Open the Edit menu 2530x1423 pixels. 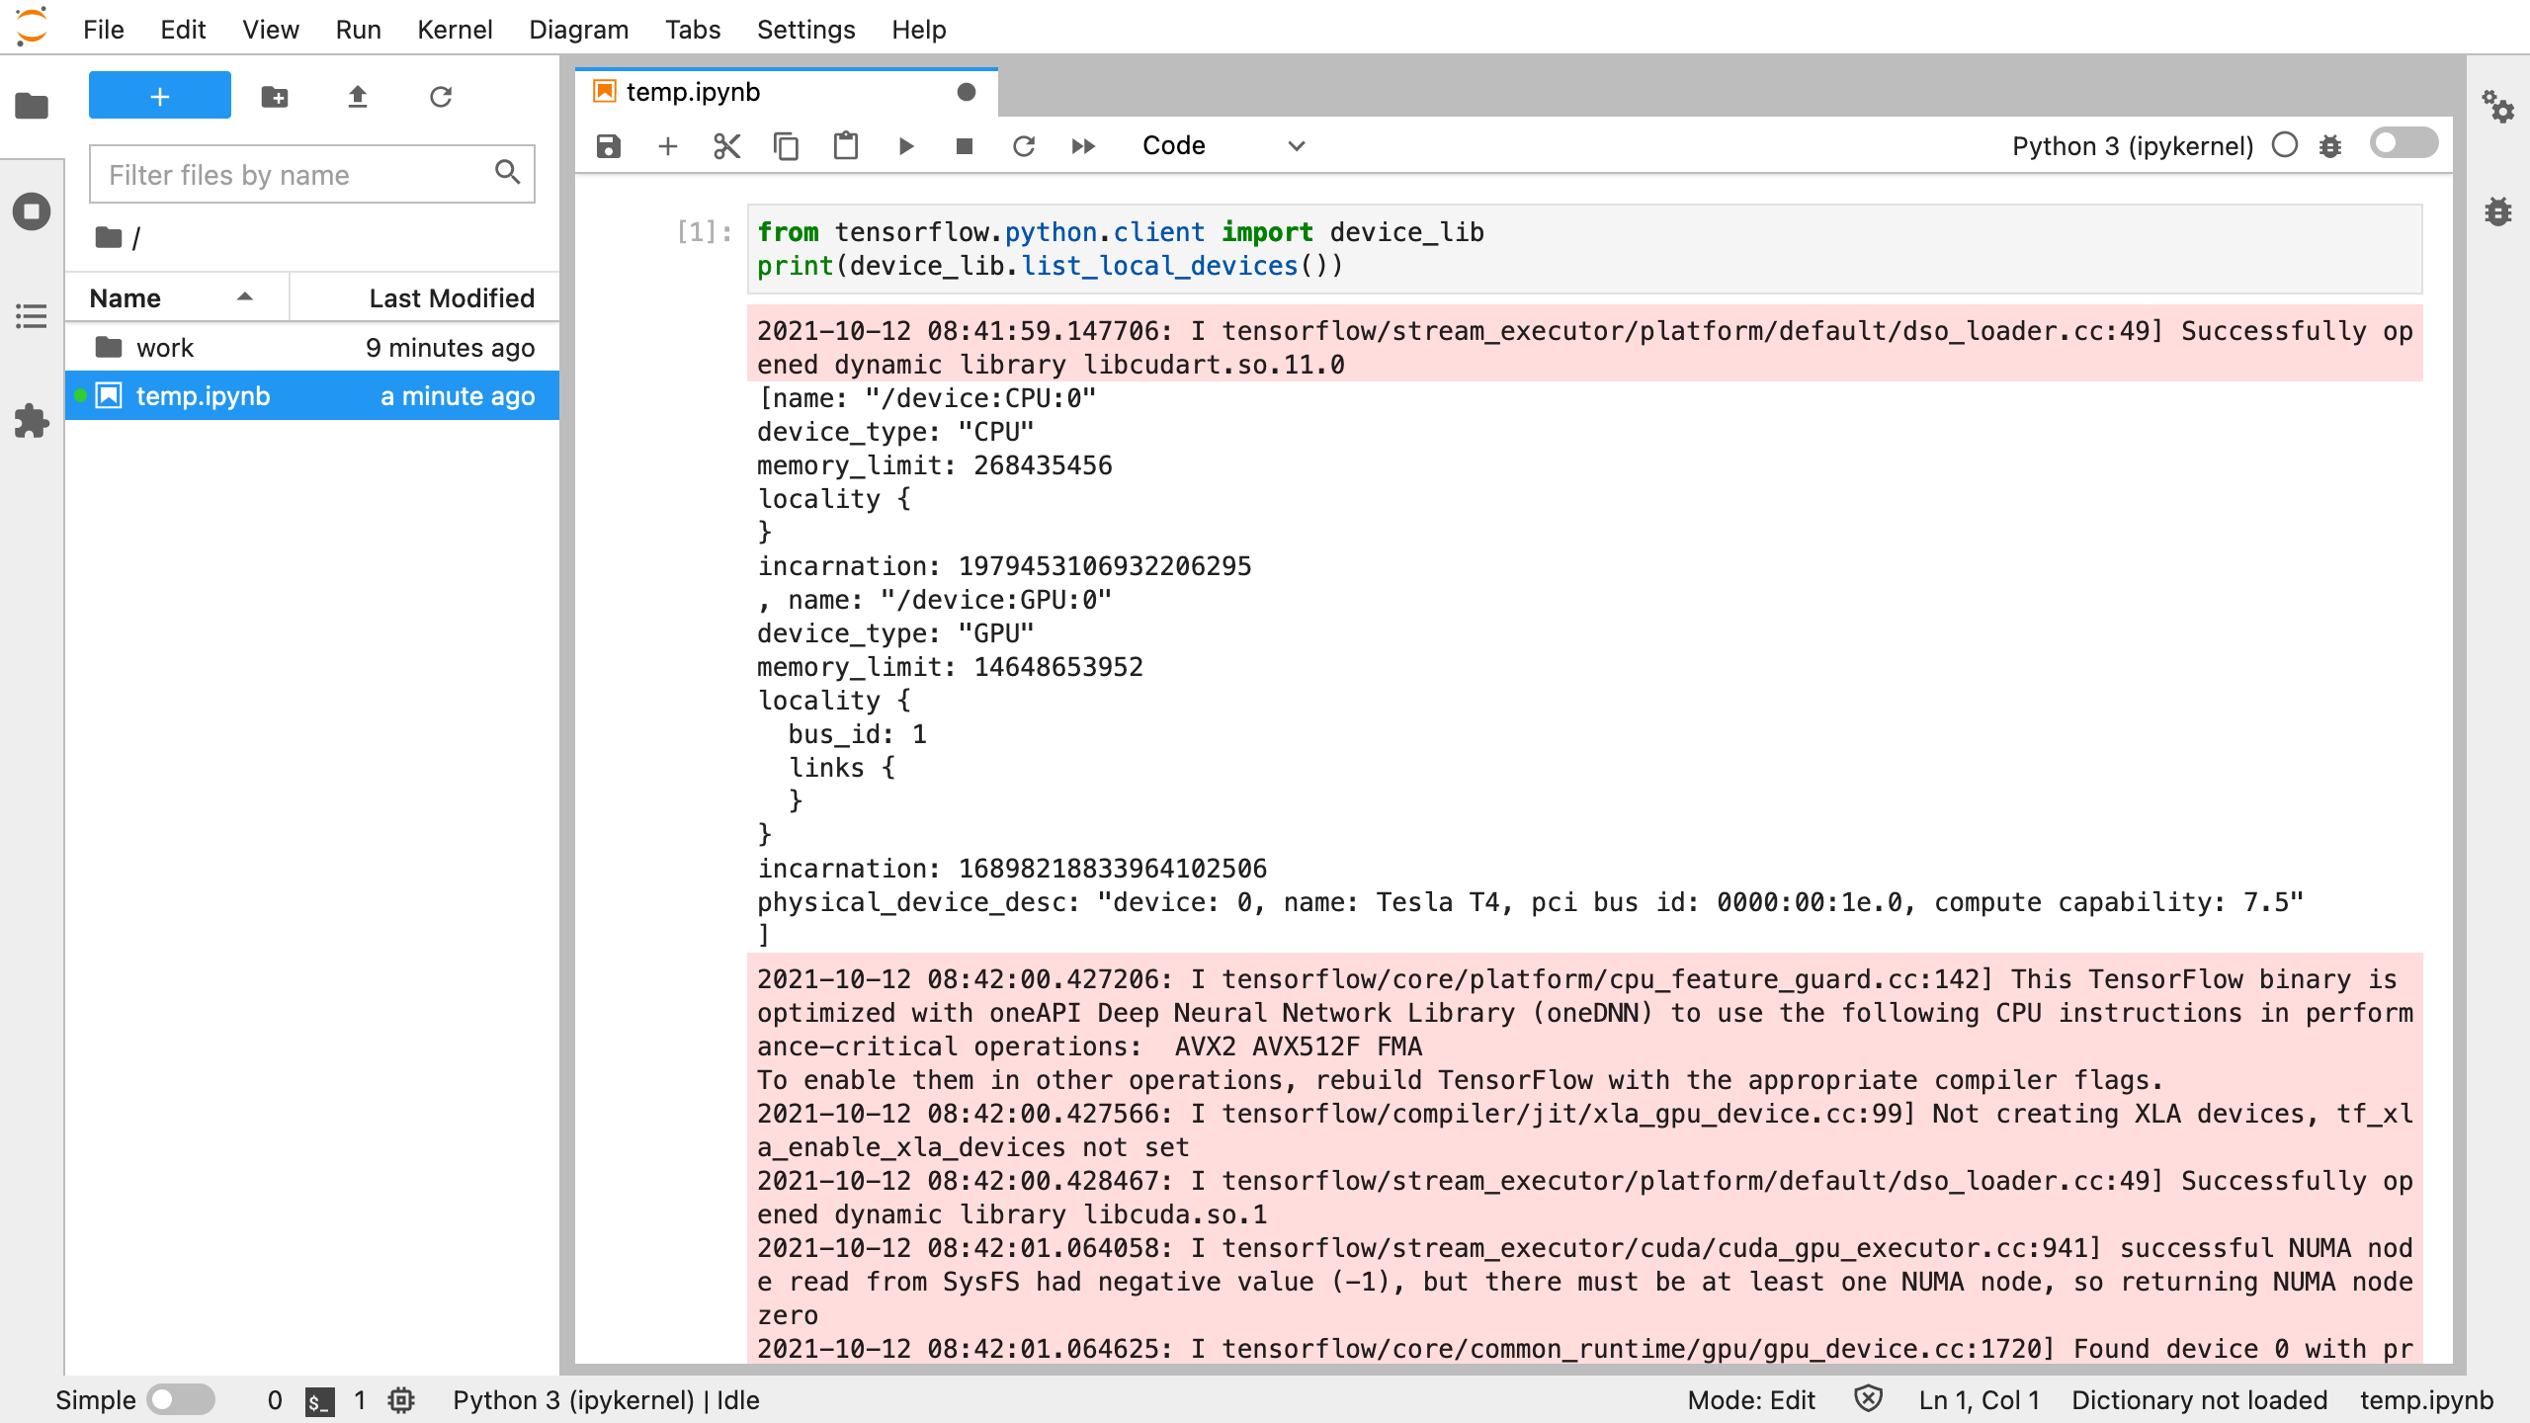coord(183,29)
